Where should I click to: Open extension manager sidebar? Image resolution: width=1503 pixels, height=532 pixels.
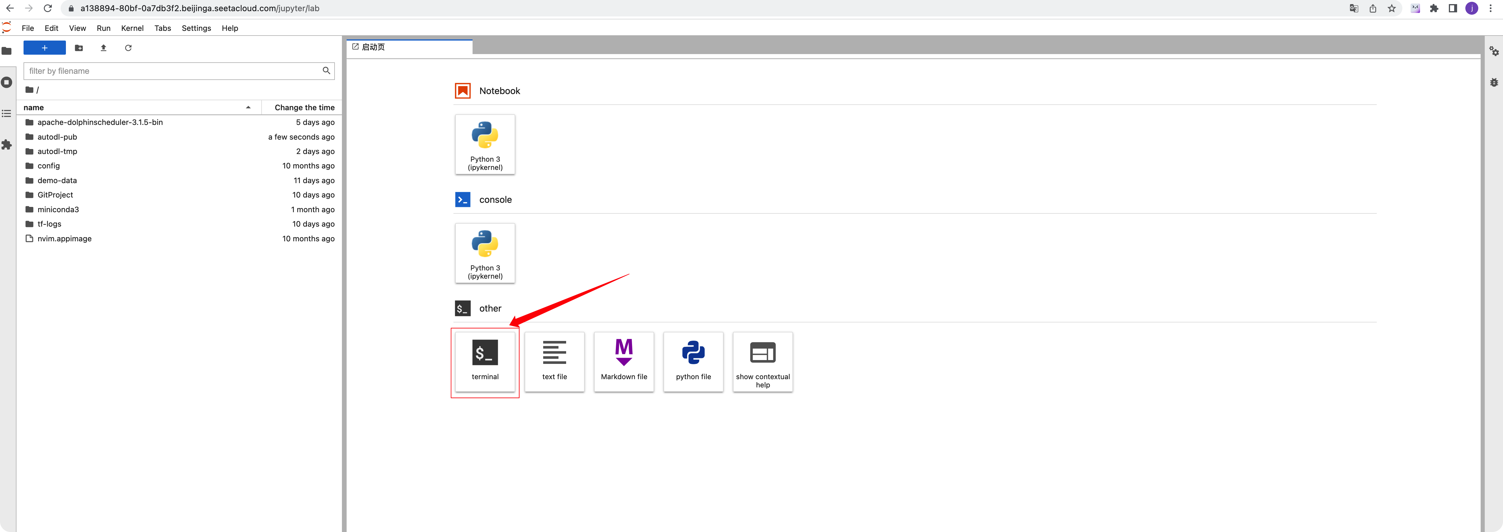tap(7, 145)
